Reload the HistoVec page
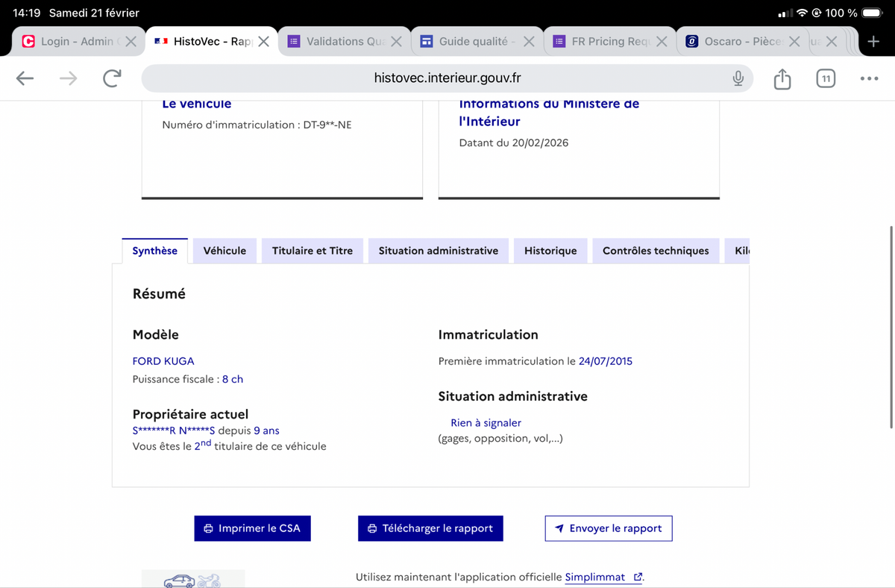The height and width of the screenshot is (588, 895). point(112,78)
